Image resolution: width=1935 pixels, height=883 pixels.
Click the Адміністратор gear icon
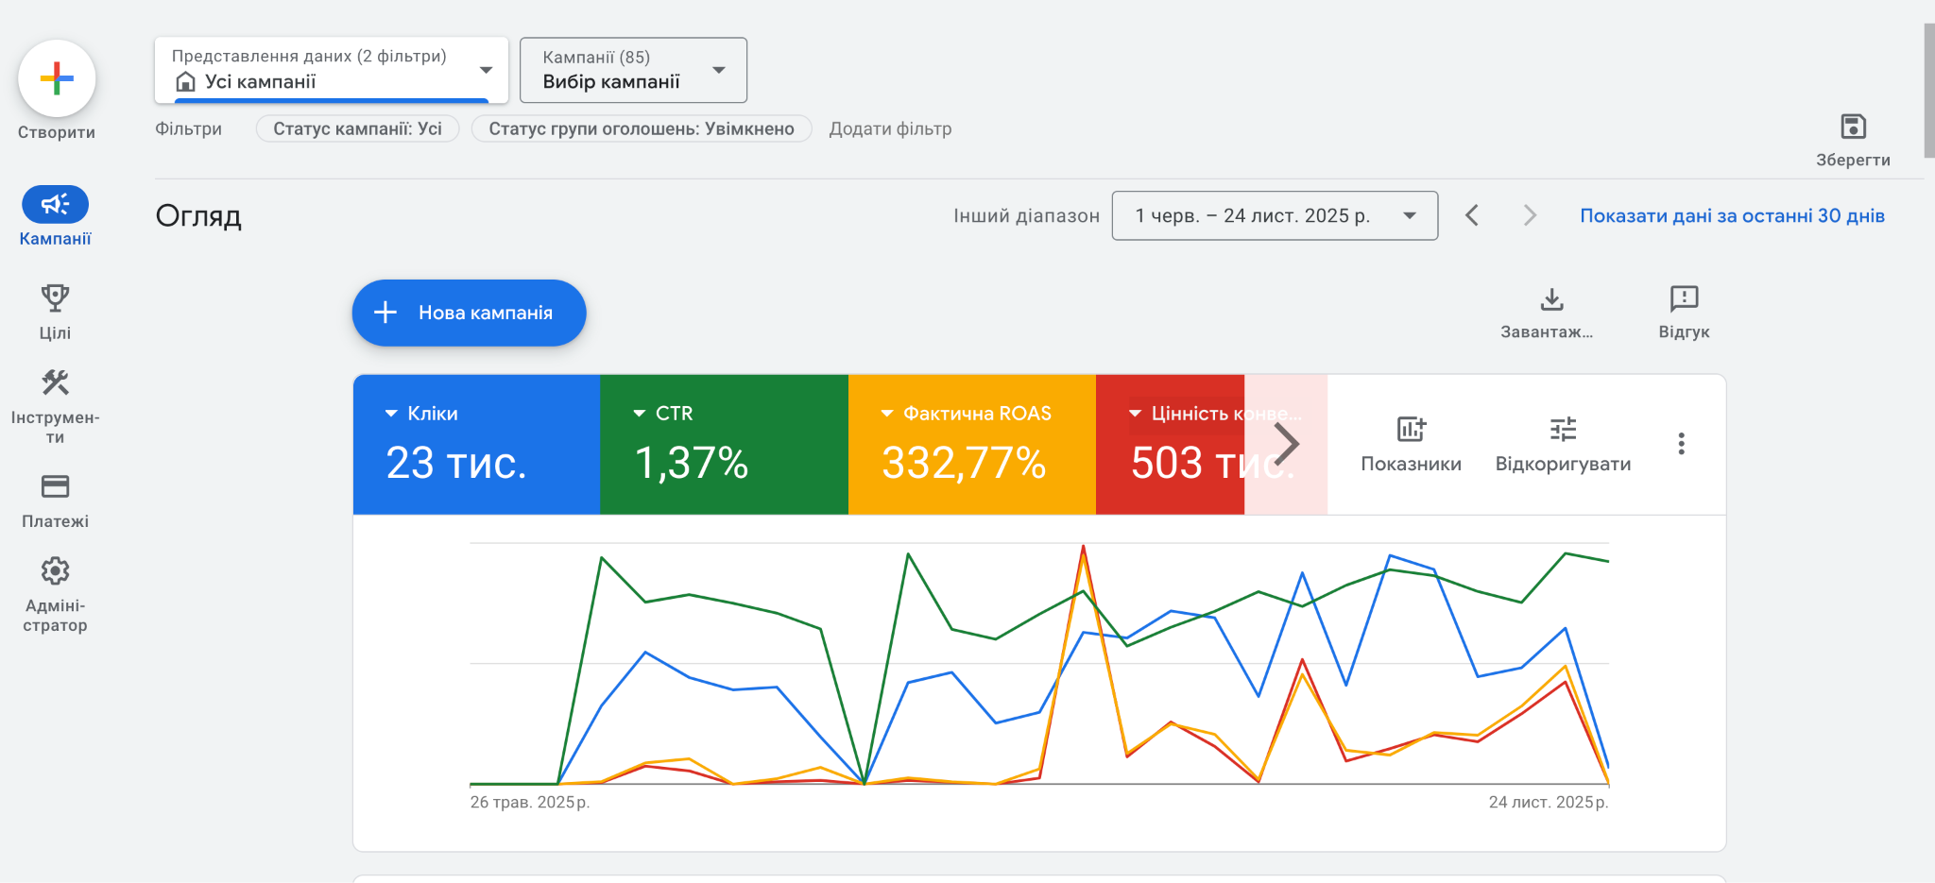pos(55,570)
